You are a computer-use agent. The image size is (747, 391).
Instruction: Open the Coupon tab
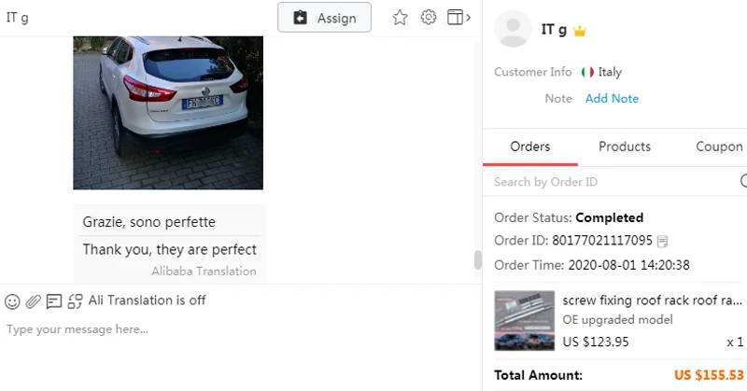point(719,147)
